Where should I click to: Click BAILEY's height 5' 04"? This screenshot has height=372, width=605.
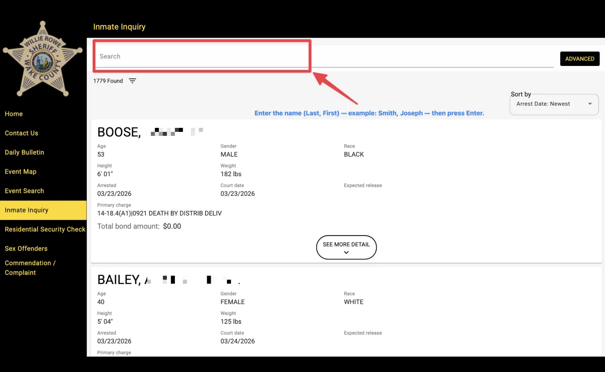(105, 322)
